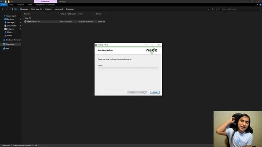
Task: Open recent locations dropdown arrow
Action: (x=10, y=9)
